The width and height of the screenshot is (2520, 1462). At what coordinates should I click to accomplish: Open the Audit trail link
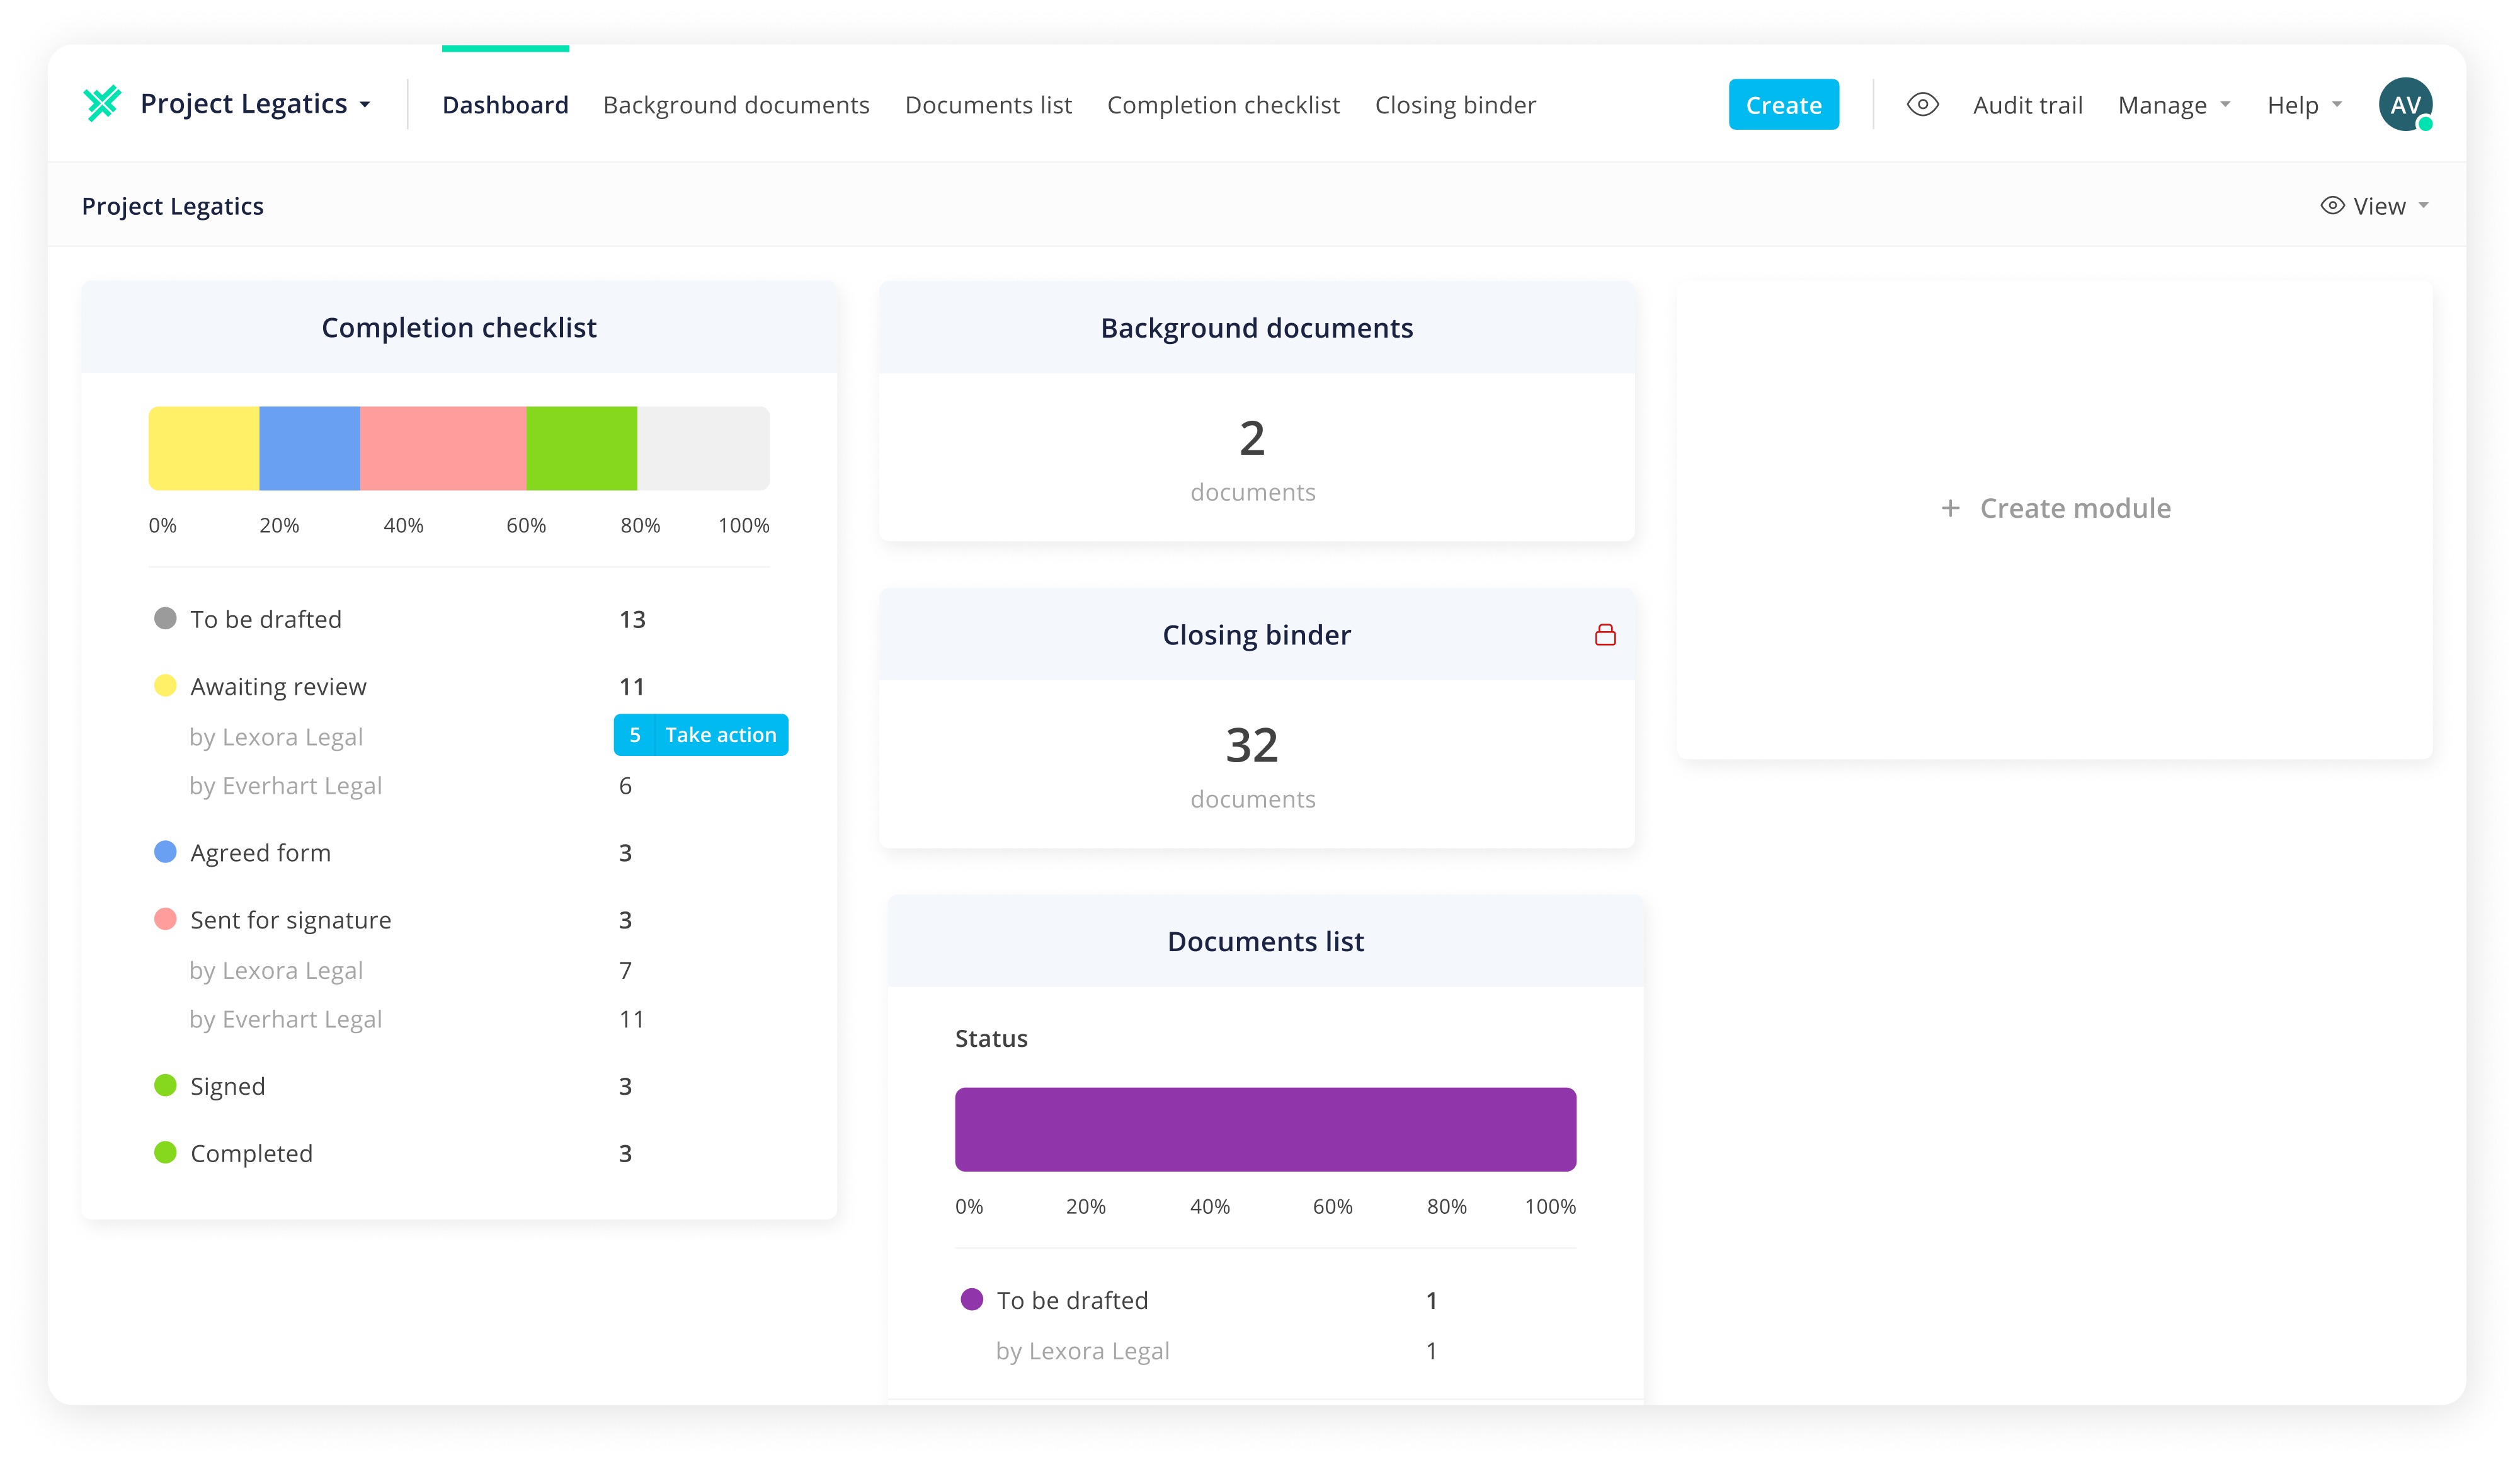click(x=2027, y=105)
